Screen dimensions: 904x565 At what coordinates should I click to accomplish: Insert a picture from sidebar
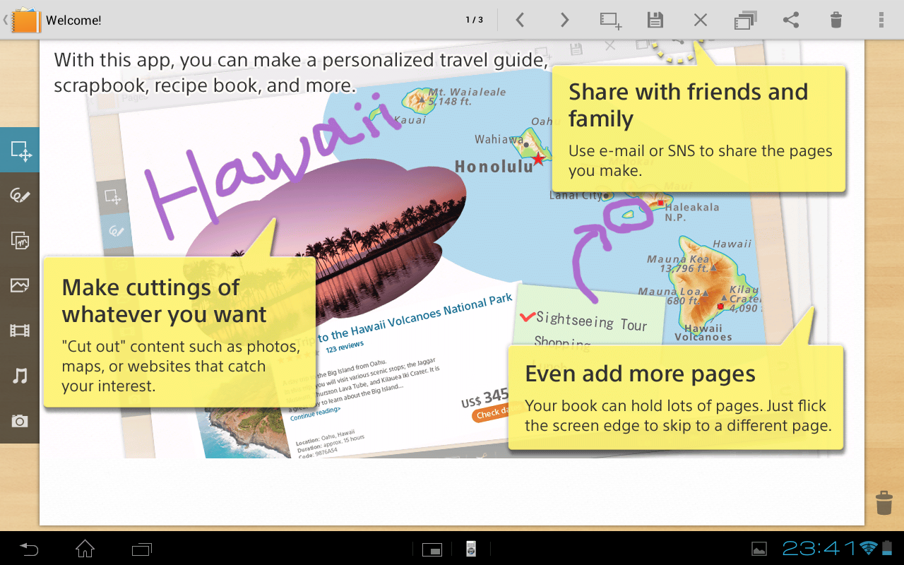pyautogui.click(x=20, y=285)
